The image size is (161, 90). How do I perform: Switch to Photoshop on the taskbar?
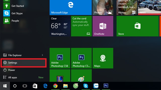pos(106,85)
